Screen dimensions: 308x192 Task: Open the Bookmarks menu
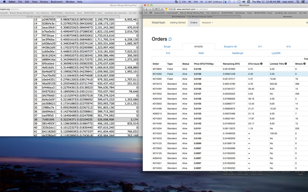pyautogui.click(x=57, y=2)
